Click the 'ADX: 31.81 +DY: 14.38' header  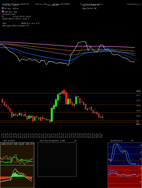(18, 144)
